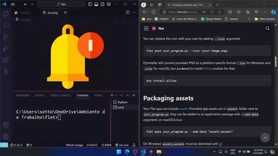
Task: Open the VS Code Explorer view
Action: point(6,14)
